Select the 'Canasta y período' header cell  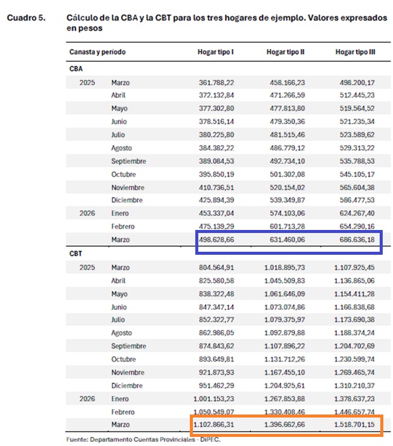[97, 53]
